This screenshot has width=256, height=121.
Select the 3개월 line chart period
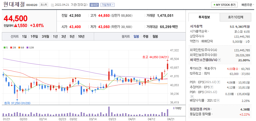pos(45,36)
